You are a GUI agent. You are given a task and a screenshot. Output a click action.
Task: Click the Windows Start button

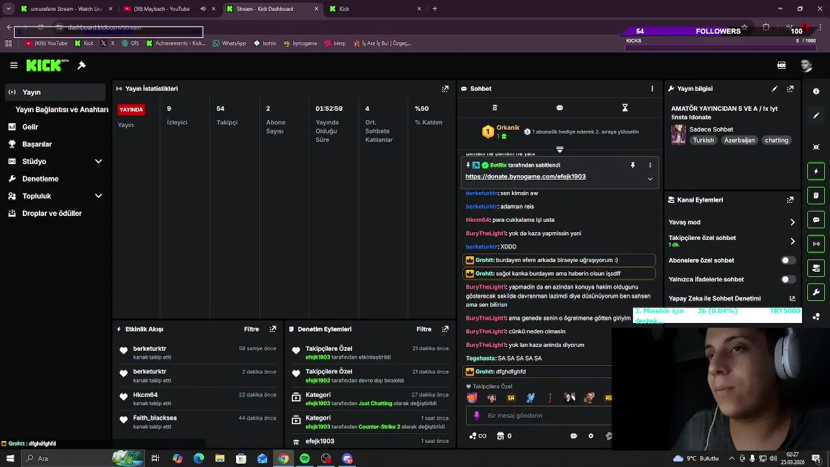[x=9, y=459]
